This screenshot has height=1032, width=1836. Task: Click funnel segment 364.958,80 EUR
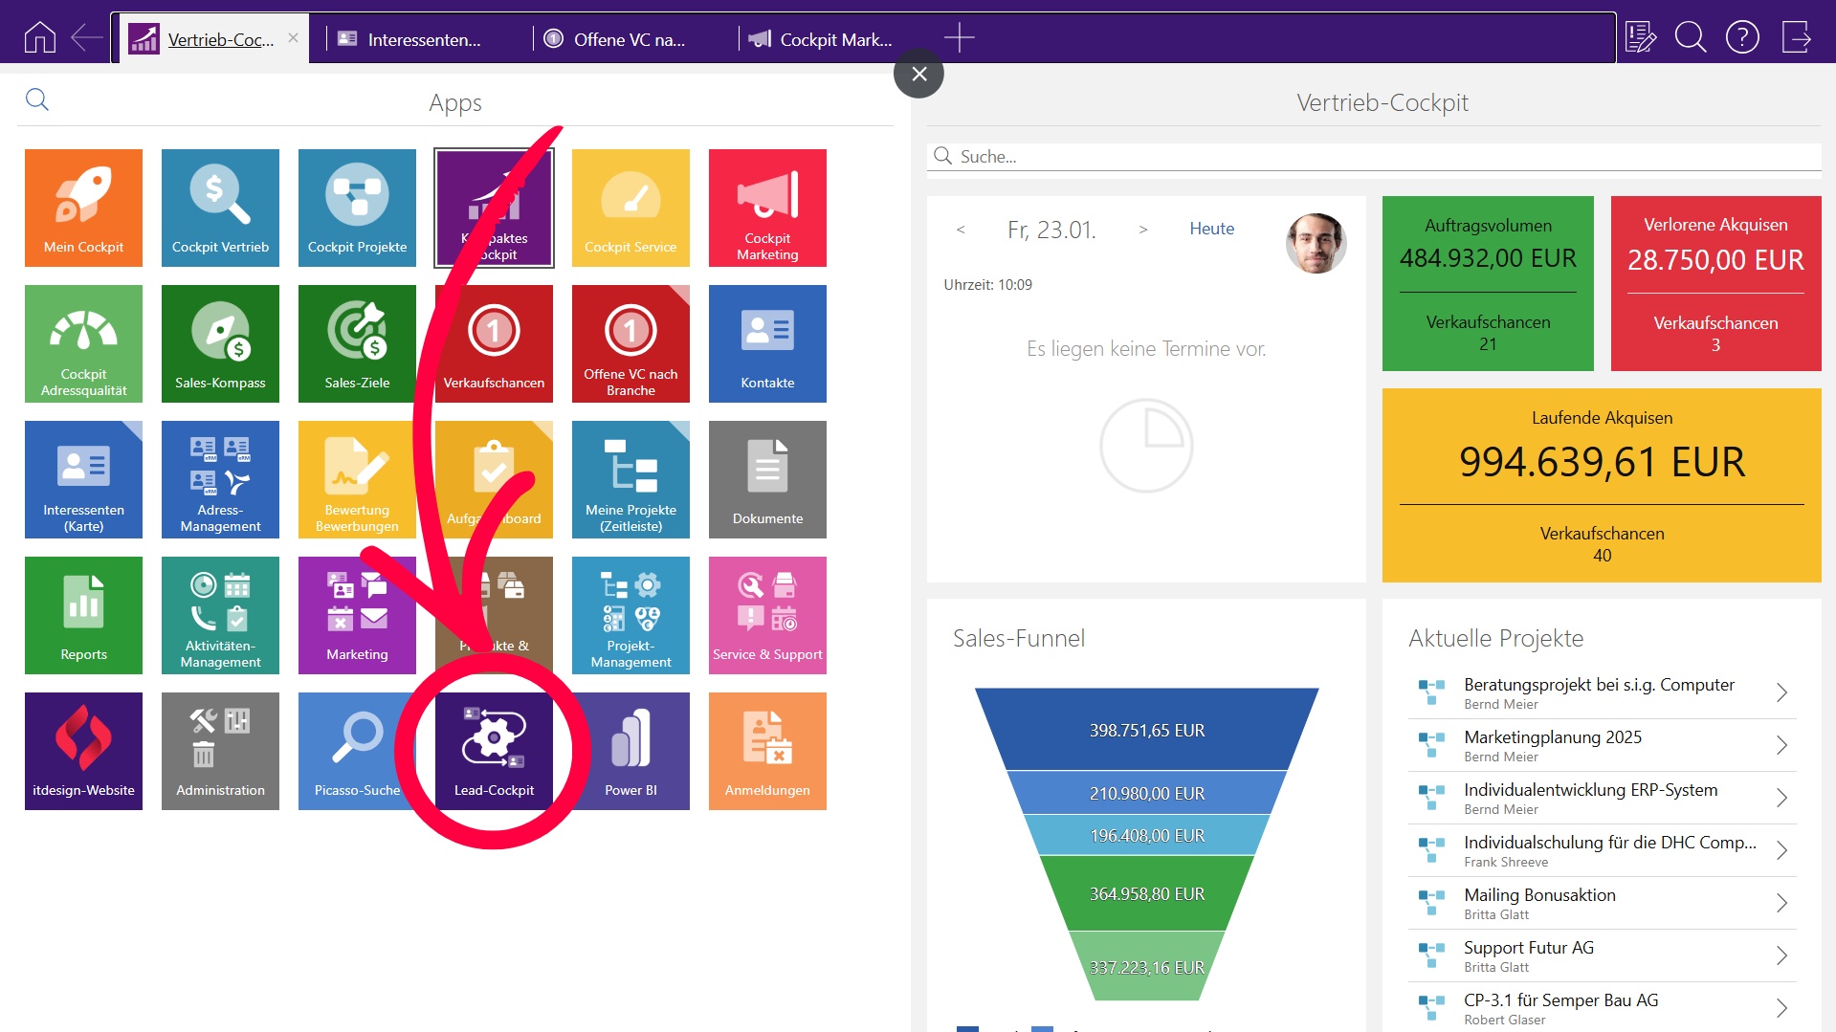1146,893
